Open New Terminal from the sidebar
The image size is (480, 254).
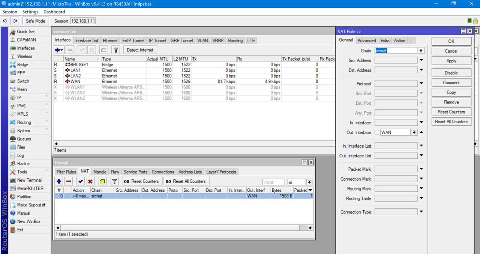[29, 180]
